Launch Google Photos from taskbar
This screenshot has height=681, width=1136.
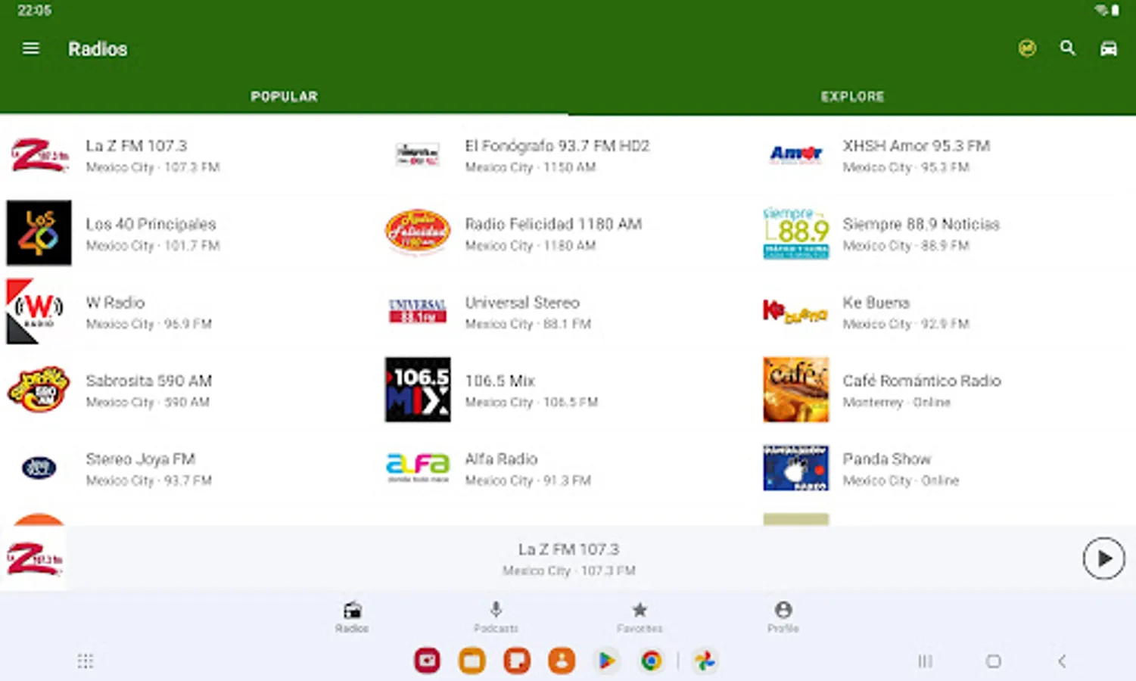coord(705,661)
